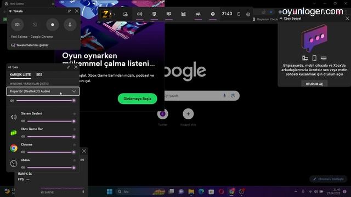Open Microsoft Edge from taskbar
This screenshot has height=197, width=351.
click(x=201, y=192)
